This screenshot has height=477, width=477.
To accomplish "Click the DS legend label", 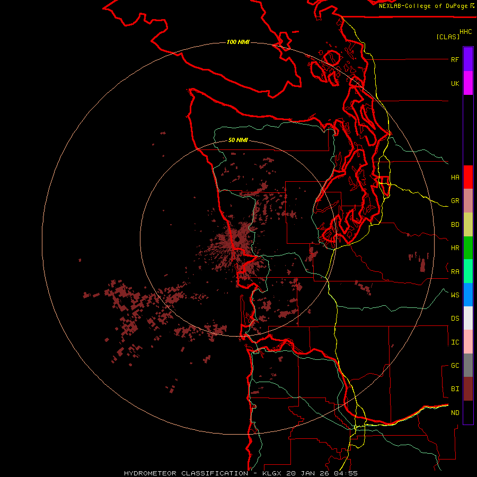I will pos(455,318).
